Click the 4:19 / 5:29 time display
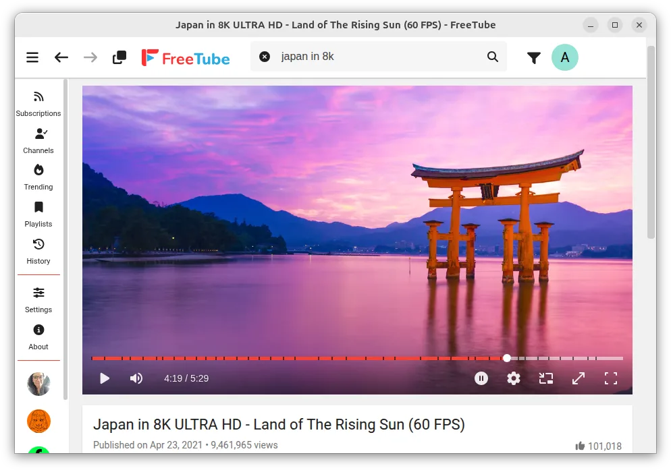Screen dimensions: 671x470 click(186, 378)
